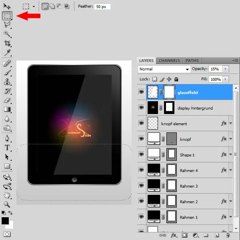Image resolution: width=240 pixels, height=240 pixels.
Task: Select the Eyedropper tool
Action: pyautogui.click(x=7, y=52)
